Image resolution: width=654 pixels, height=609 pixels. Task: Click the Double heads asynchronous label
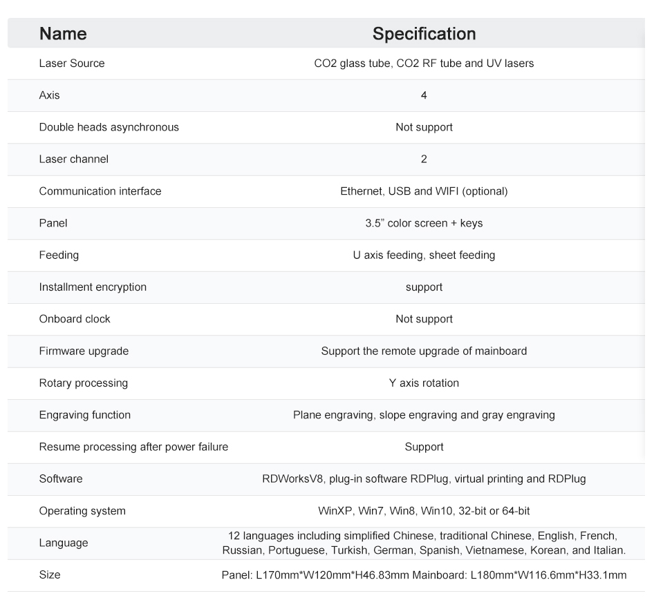pyautogui.click(x=109, y=127)
